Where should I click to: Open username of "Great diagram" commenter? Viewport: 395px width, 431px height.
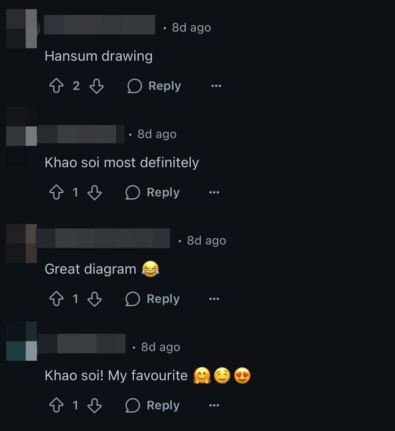tap(103, 238)
